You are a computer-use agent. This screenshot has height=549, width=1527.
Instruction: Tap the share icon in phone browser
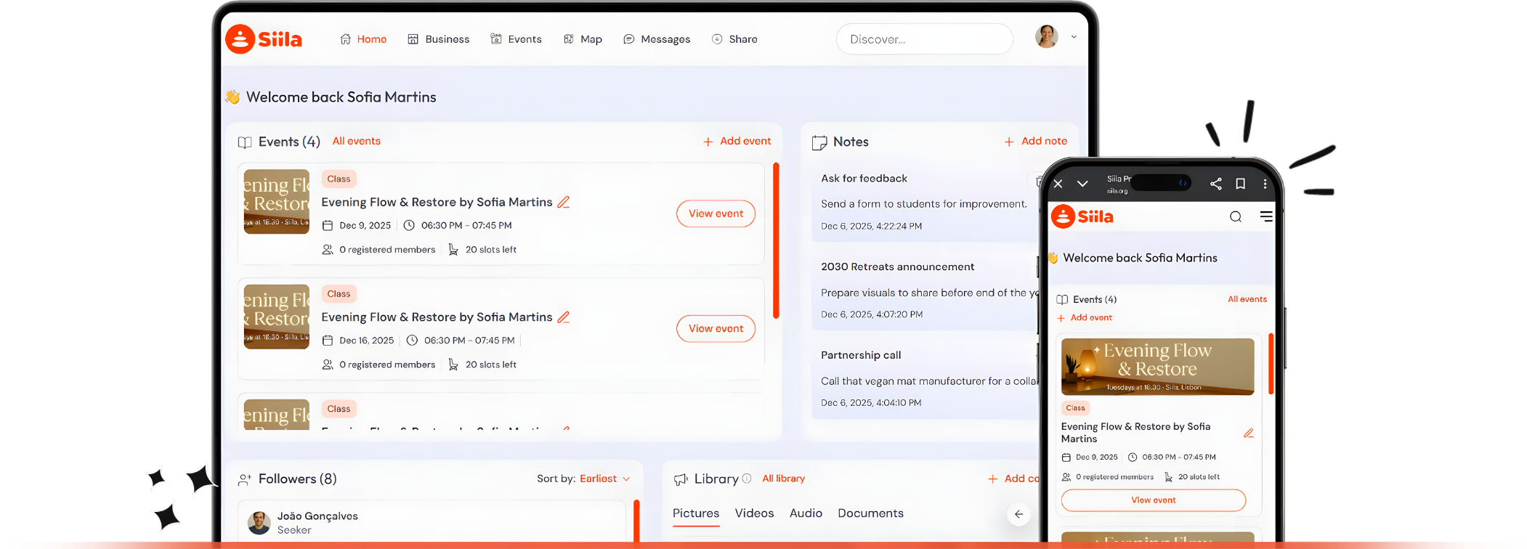(1215, 184)
